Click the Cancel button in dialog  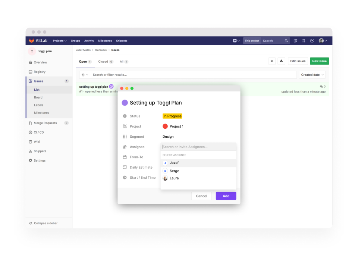point(201,196)
